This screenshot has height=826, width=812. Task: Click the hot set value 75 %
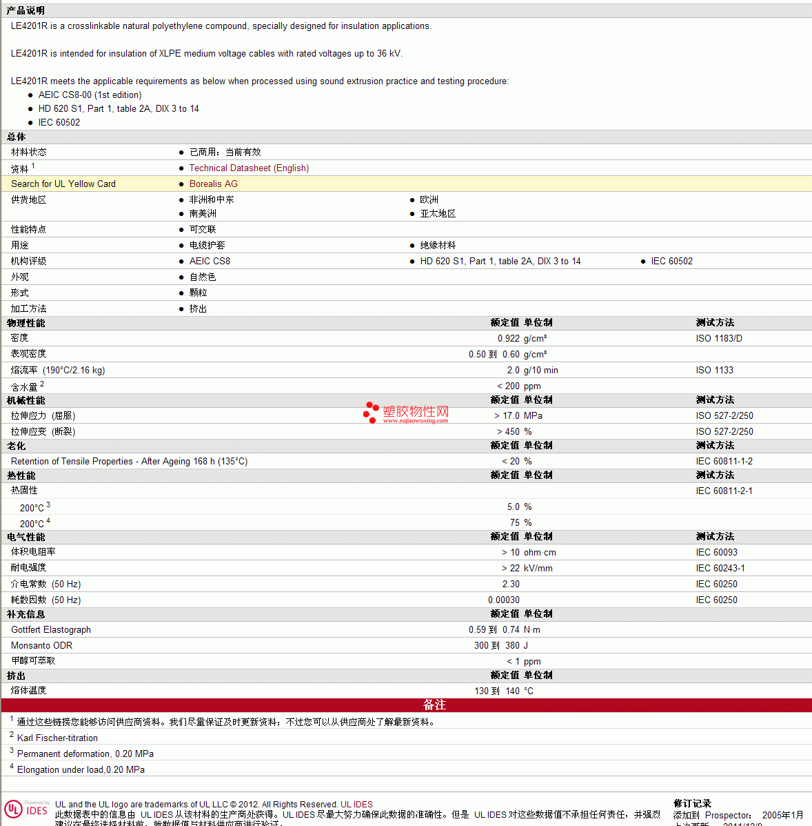pos(521,522)
